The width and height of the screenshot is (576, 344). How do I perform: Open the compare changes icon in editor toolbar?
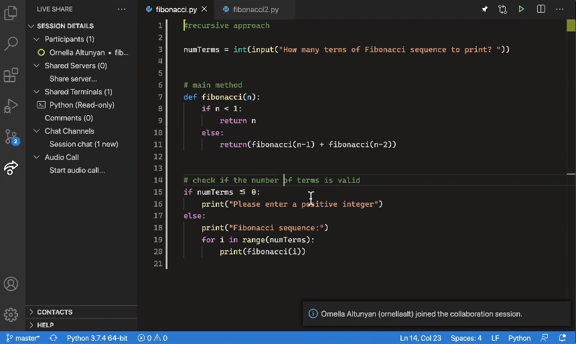coord(502,9)
